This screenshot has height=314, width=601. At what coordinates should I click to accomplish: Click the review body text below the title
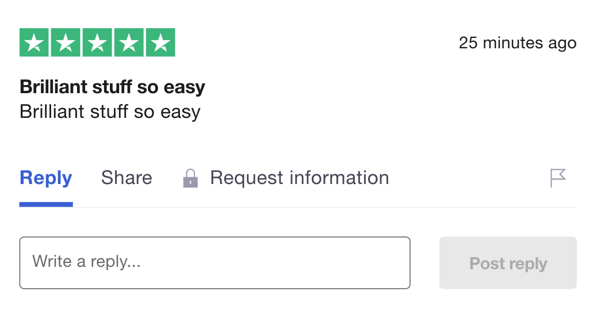click(110, 111)
